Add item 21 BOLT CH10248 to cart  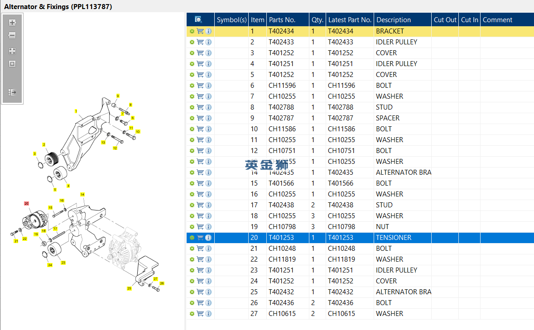click(x=200, y=249)
